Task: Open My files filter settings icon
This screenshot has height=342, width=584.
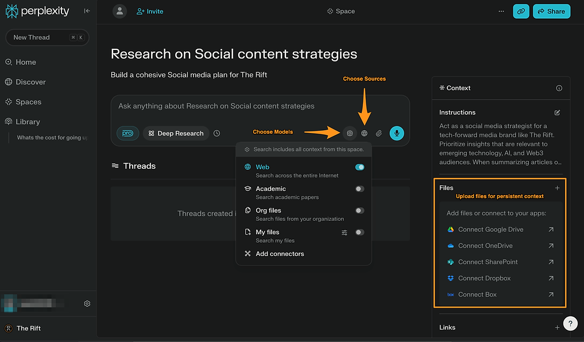Action: point(345,232)
